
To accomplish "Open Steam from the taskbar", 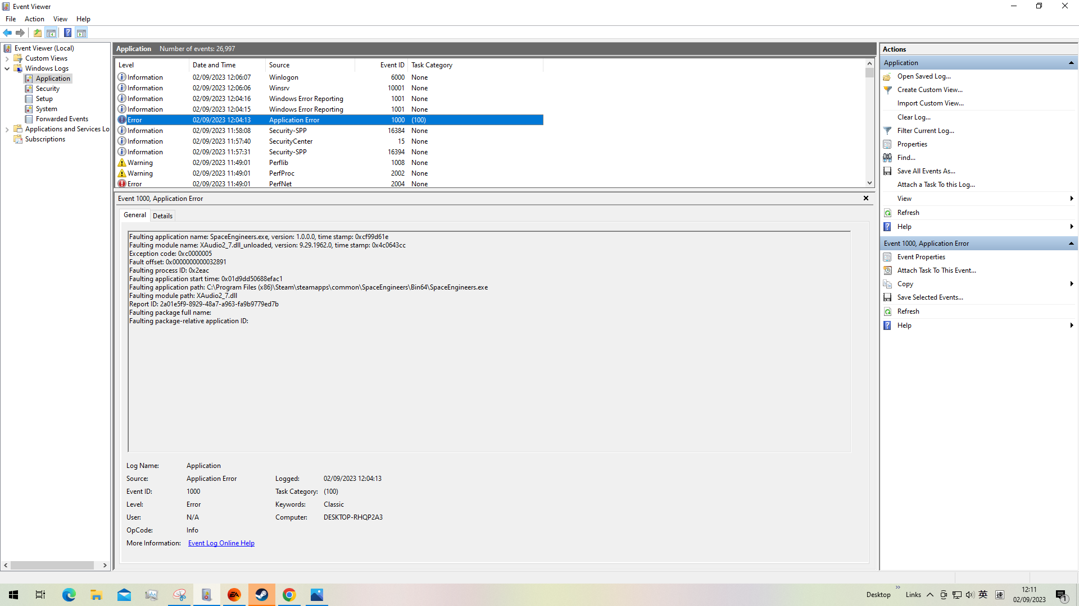I will coord(262,595).
